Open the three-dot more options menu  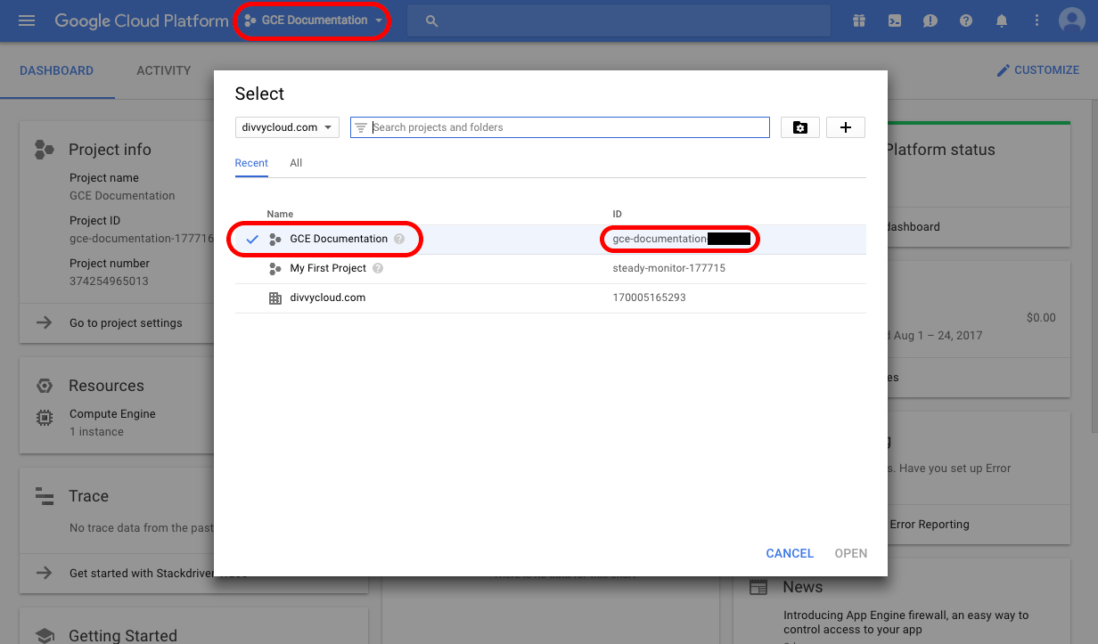1037,20
